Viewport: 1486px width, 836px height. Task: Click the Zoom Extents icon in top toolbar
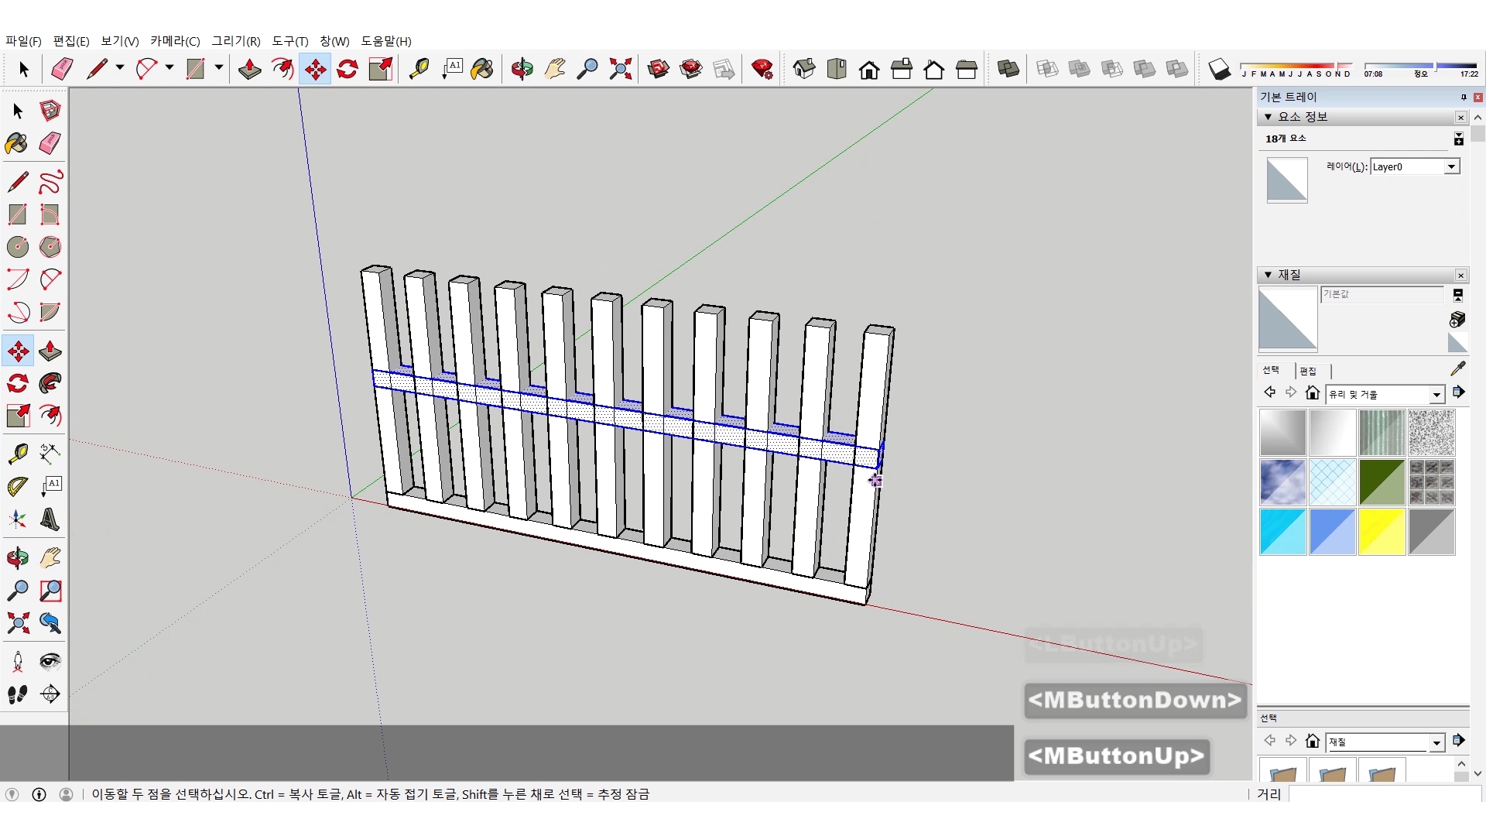(620, 69)
